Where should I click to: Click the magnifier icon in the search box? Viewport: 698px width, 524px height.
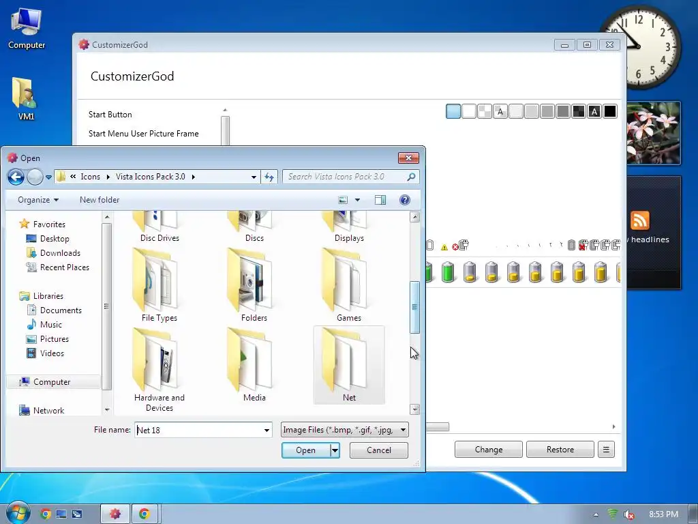coord(411,177)
